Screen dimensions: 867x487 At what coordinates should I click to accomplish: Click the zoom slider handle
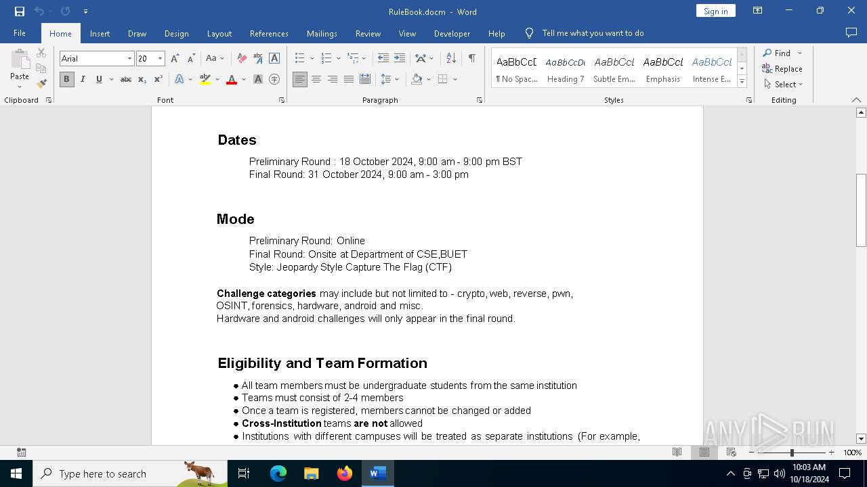coord(792,453)
